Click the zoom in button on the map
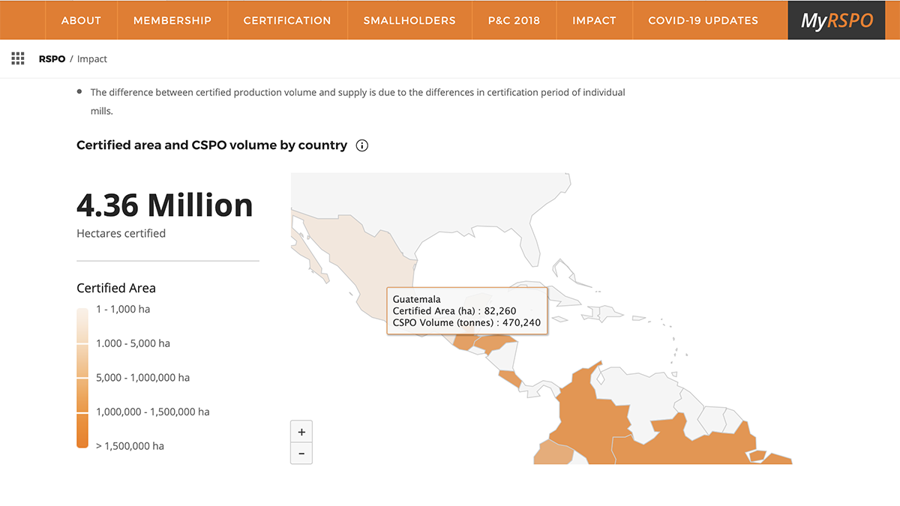900x506 pixels. pyautogui.click(x=301, y=431)
